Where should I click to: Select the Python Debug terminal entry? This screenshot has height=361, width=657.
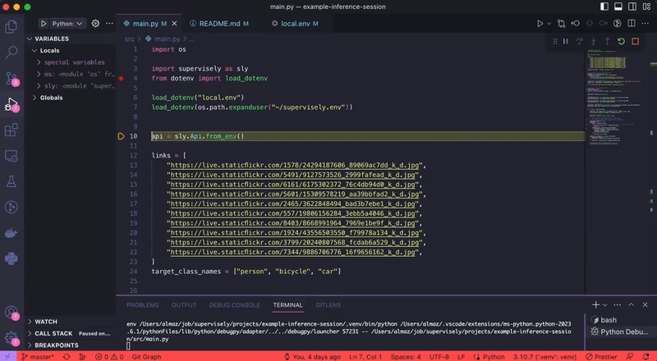621,331
